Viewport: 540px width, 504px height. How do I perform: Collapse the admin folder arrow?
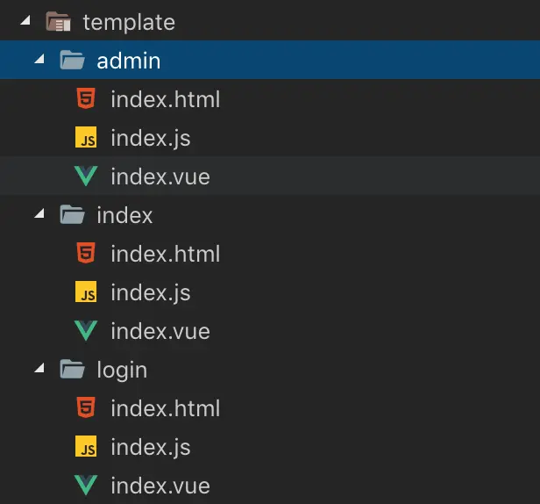pos(39,60)
